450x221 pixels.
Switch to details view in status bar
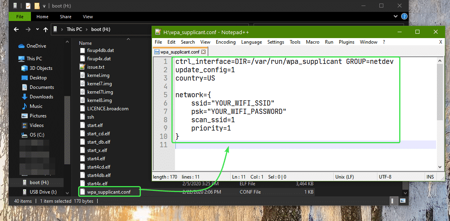point(393,201)
